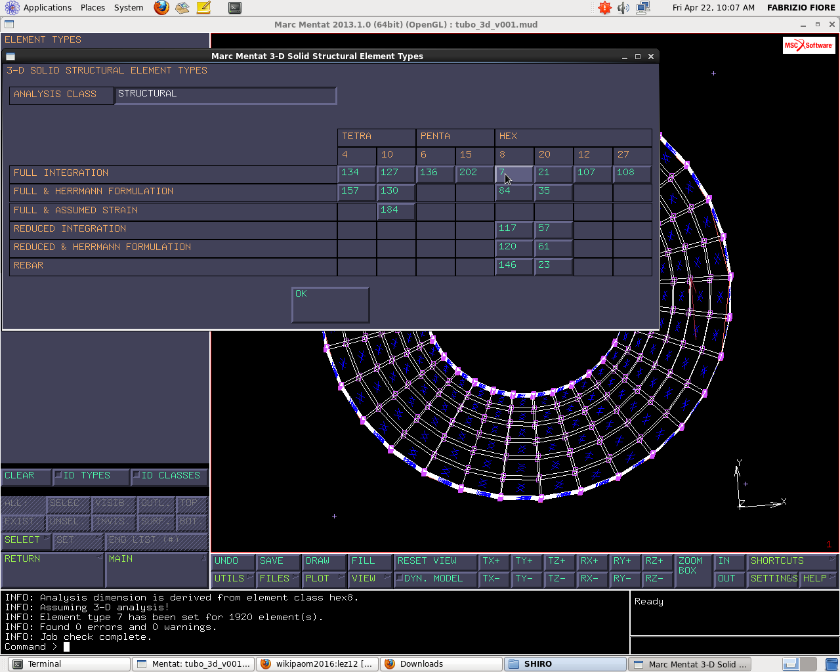Select tetra 10 element type 127
This screenshot has height=672, width=840.
coord(396,173)
